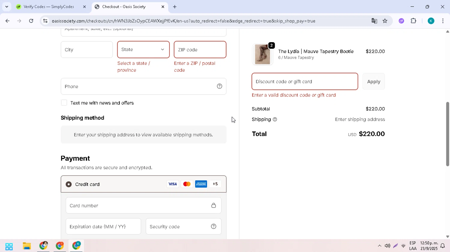
Task: Open site information icon in address bar
Action: tap(45, 21)
